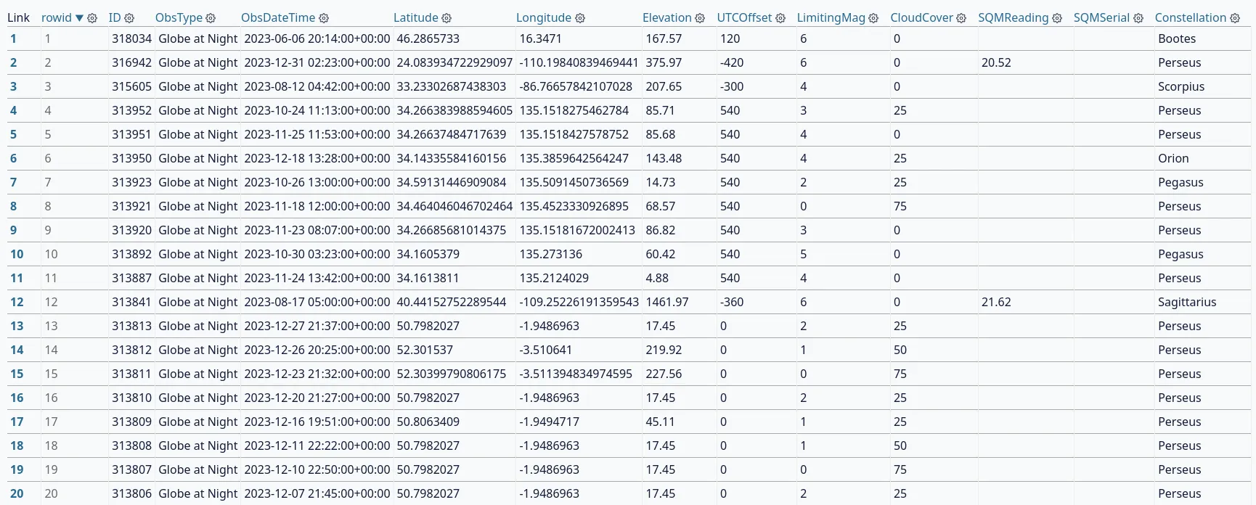This screenshot has height=505, width=1256.
Task: Select longitude value -86.76657842107028
Action: (576, 86)
